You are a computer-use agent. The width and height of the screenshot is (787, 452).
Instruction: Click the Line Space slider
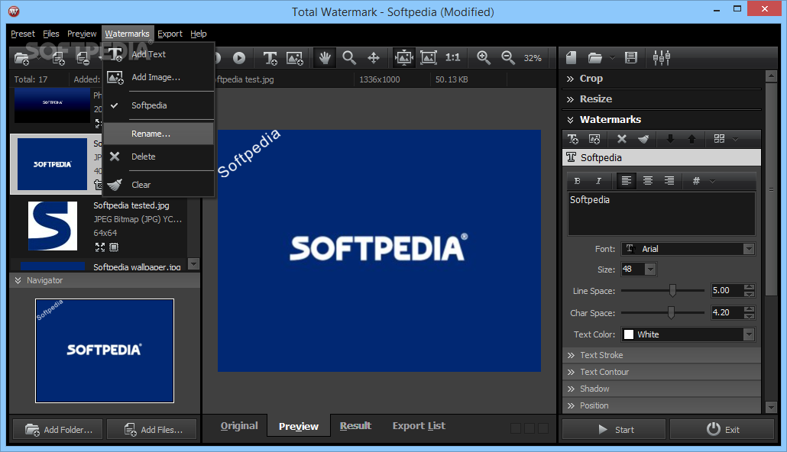coord(662,290)
